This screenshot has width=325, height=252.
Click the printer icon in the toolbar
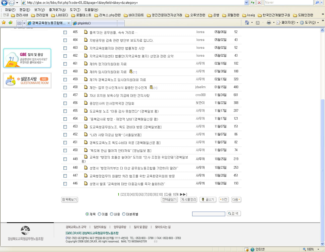coord(269,23)
